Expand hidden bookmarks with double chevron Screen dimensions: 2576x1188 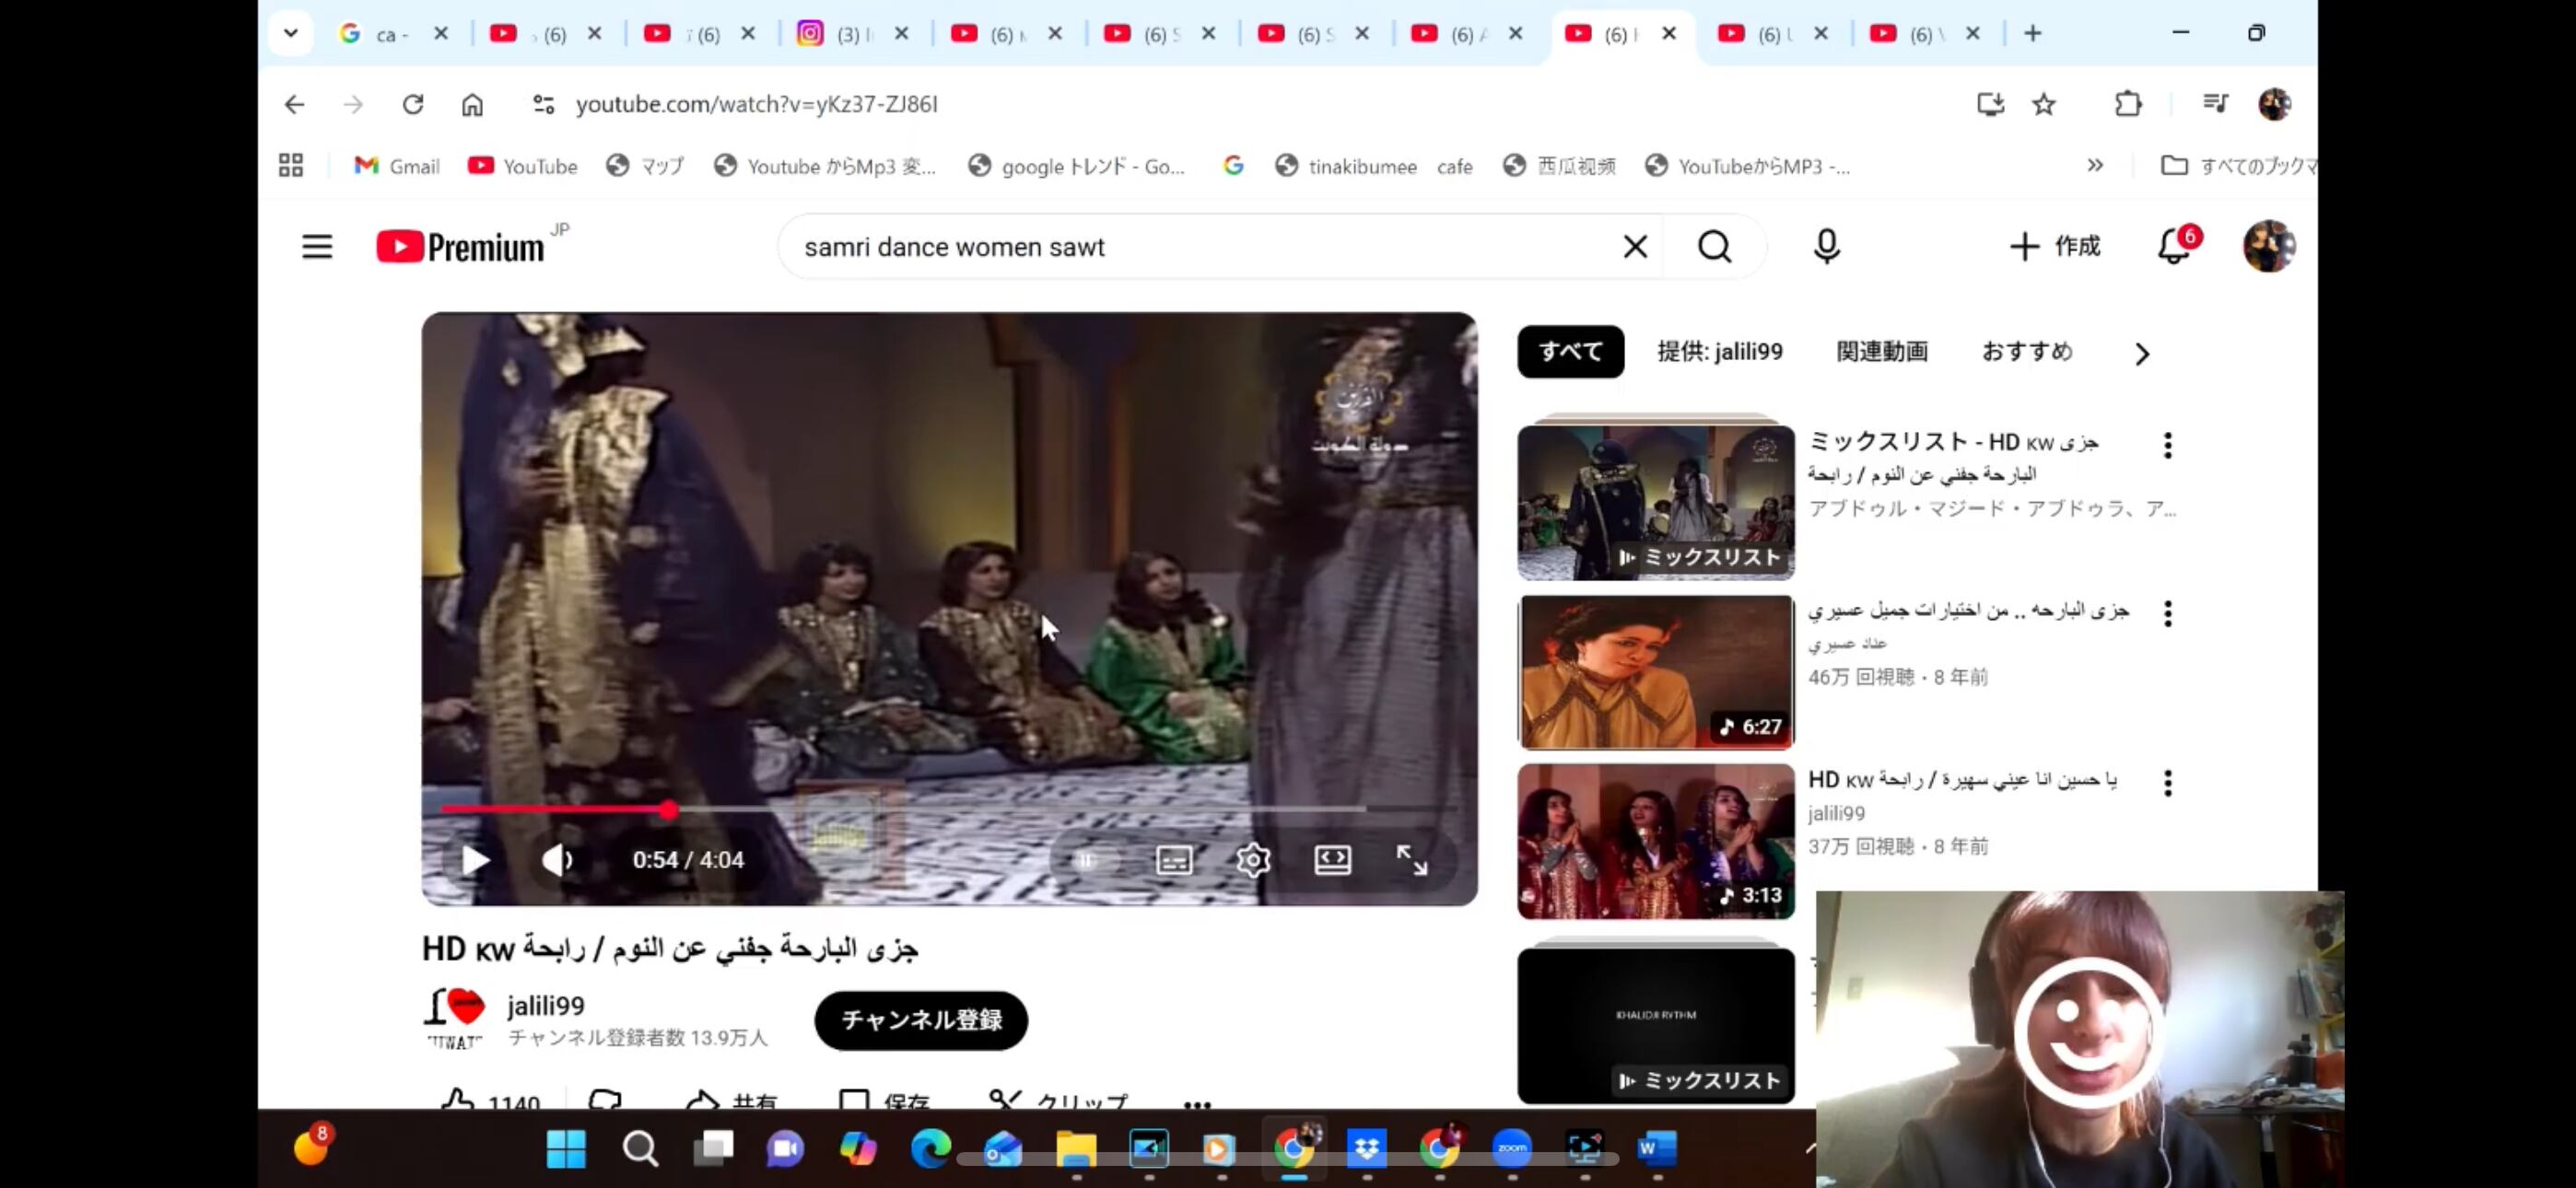[x=2095, y=166]
